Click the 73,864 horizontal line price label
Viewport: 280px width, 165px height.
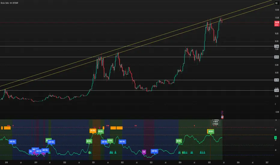[x=277, y=46]
